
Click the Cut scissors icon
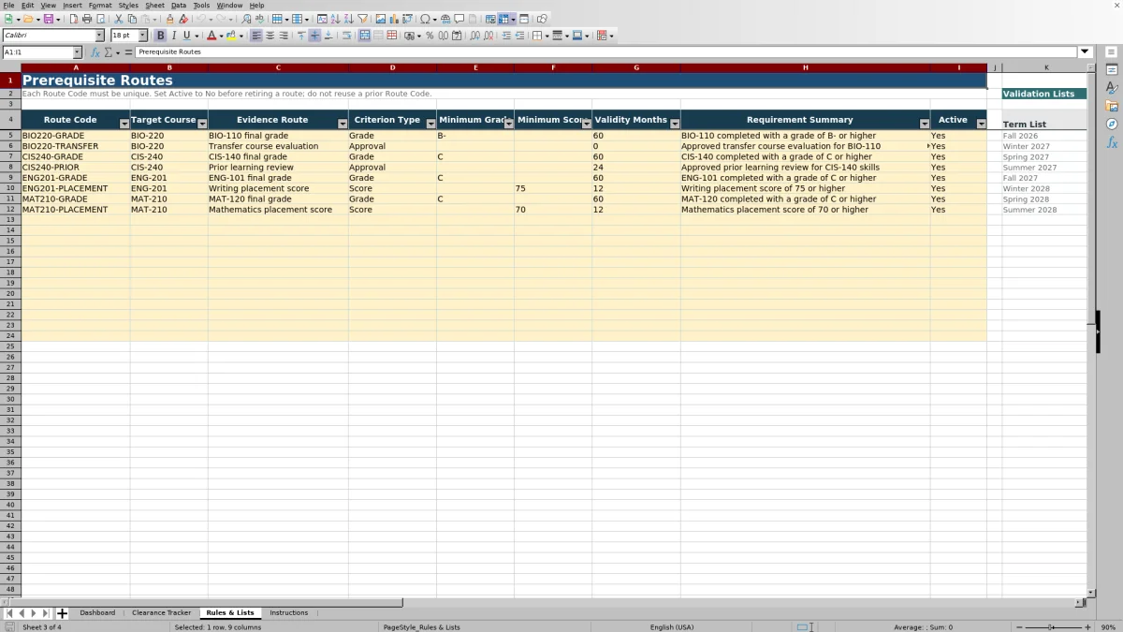[x=119, y=19]
